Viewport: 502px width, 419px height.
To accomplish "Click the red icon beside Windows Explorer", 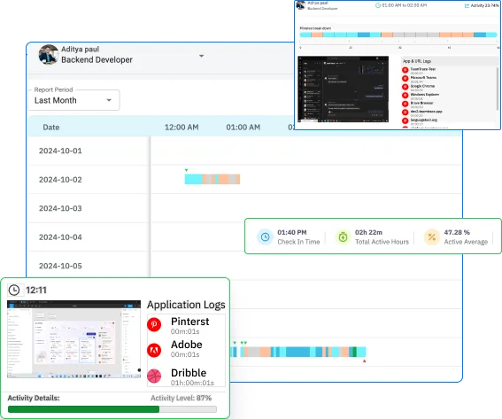I will pos(405,96).
